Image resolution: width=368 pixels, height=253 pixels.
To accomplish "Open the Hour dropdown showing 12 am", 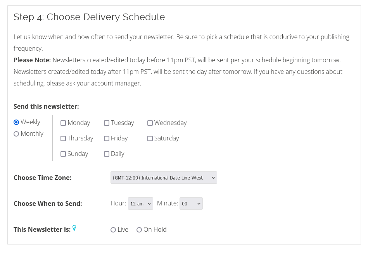I will 141,203.
